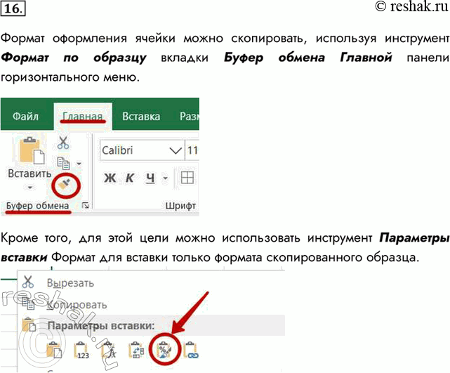Open the Файл tab

25,117
